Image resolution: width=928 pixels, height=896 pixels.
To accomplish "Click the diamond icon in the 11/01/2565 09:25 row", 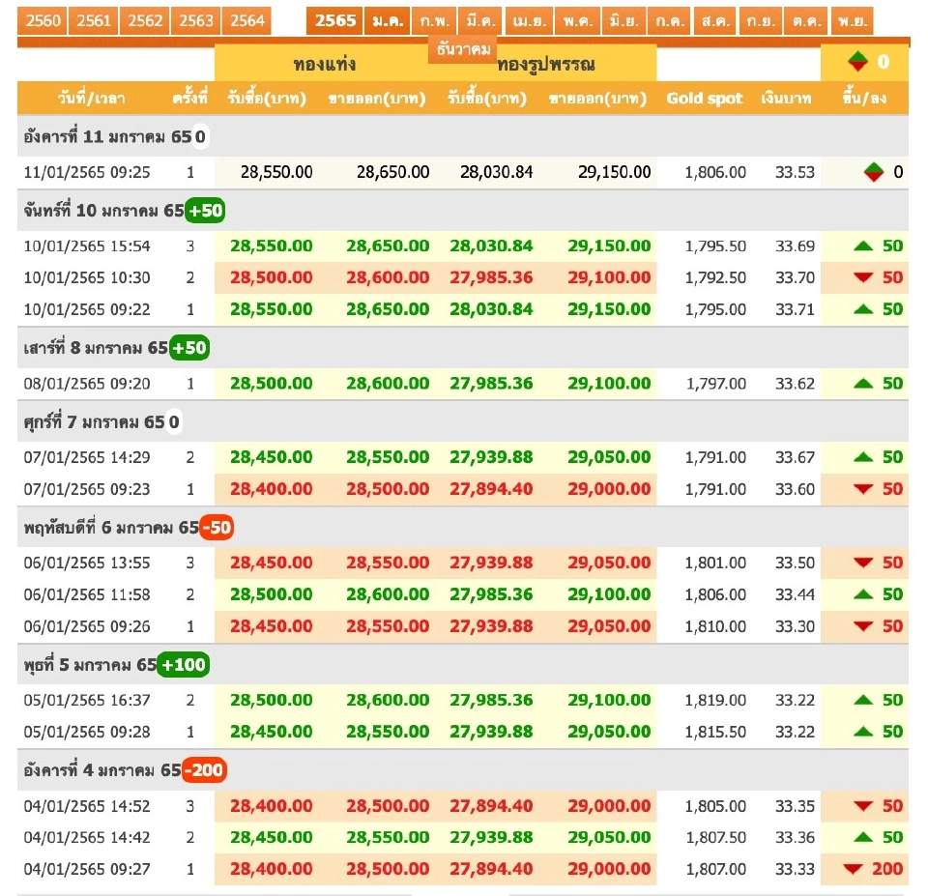I will coord(874,173).
